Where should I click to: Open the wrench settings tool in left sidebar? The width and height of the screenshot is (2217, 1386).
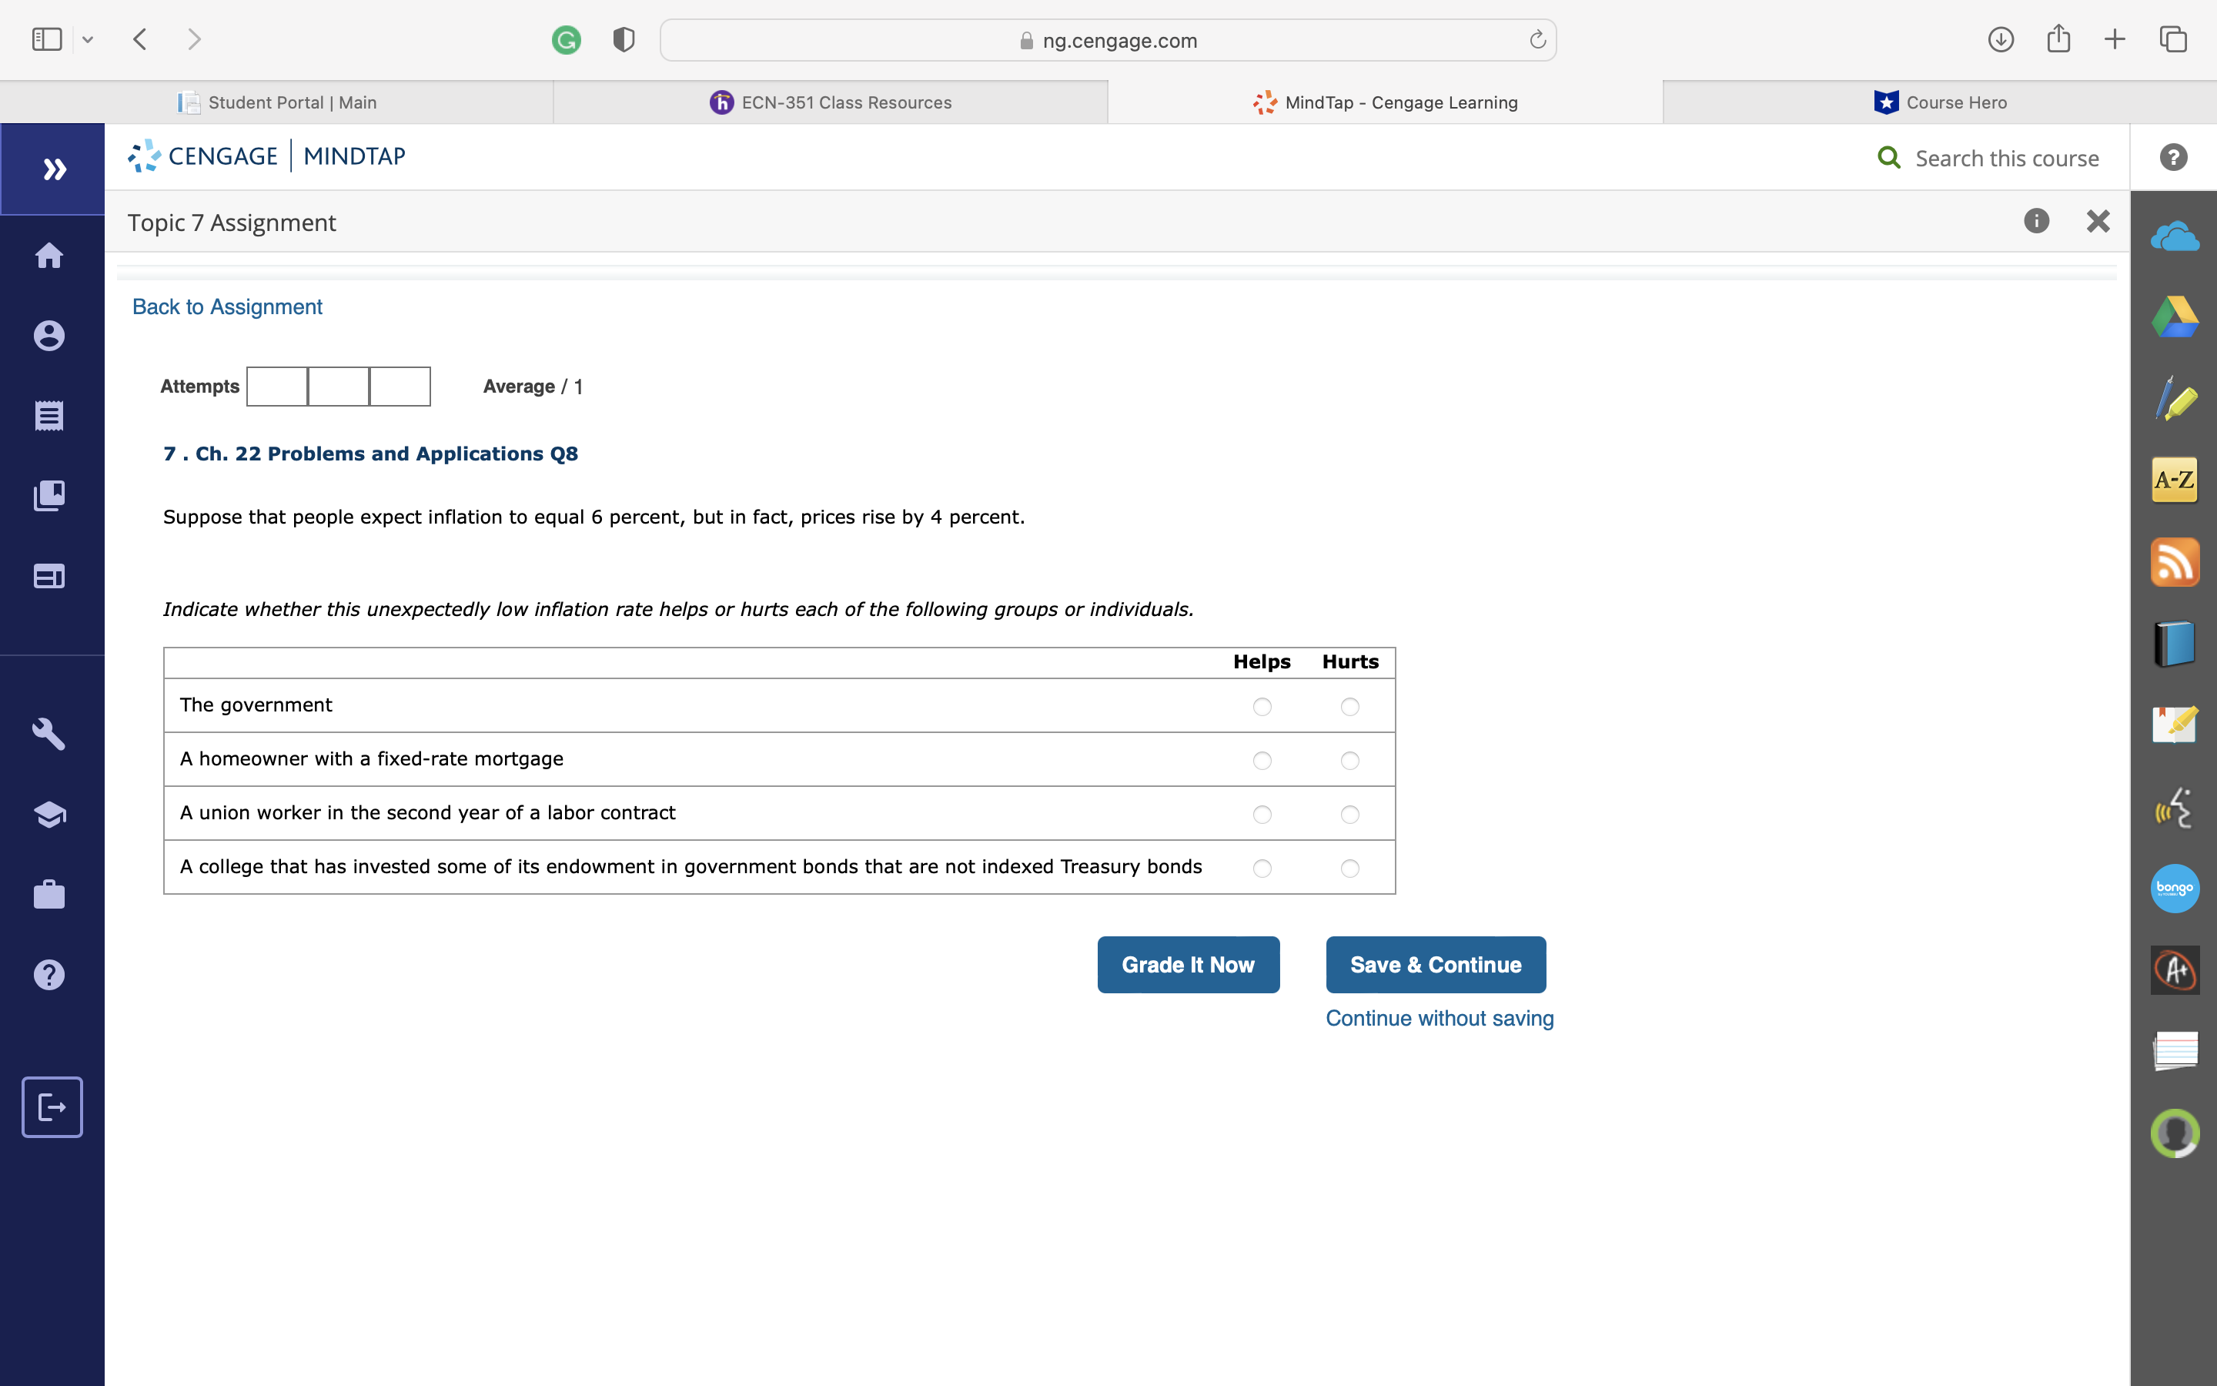(49, 733)
